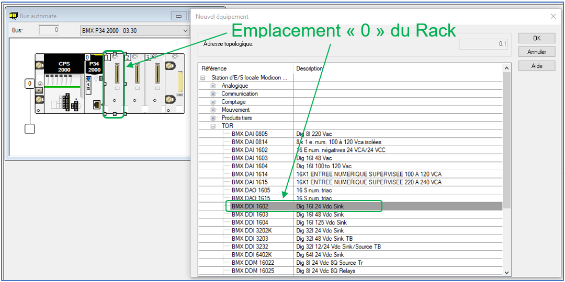The height and width of the screenshot is (282, 565).
Task: Select BMX DAO 1605 module
Action: coord(251,190)
